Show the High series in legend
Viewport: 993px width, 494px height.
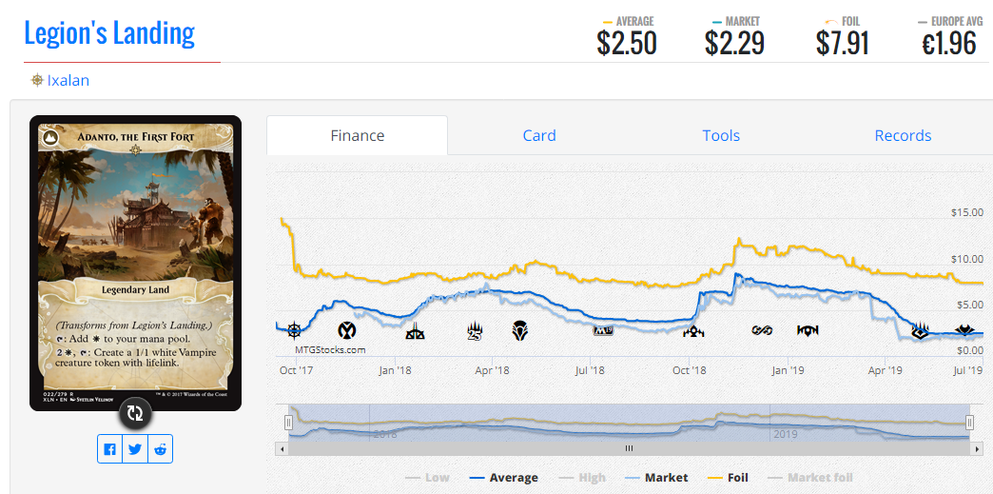click(x=583, y=478)
